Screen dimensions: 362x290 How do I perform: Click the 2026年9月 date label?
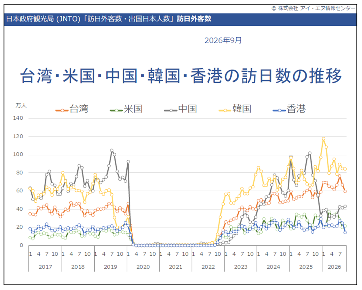223,40
